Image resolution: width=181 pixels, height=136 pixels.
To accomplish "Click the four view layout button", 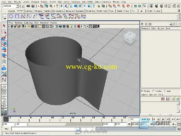I will tap(4, 93).
